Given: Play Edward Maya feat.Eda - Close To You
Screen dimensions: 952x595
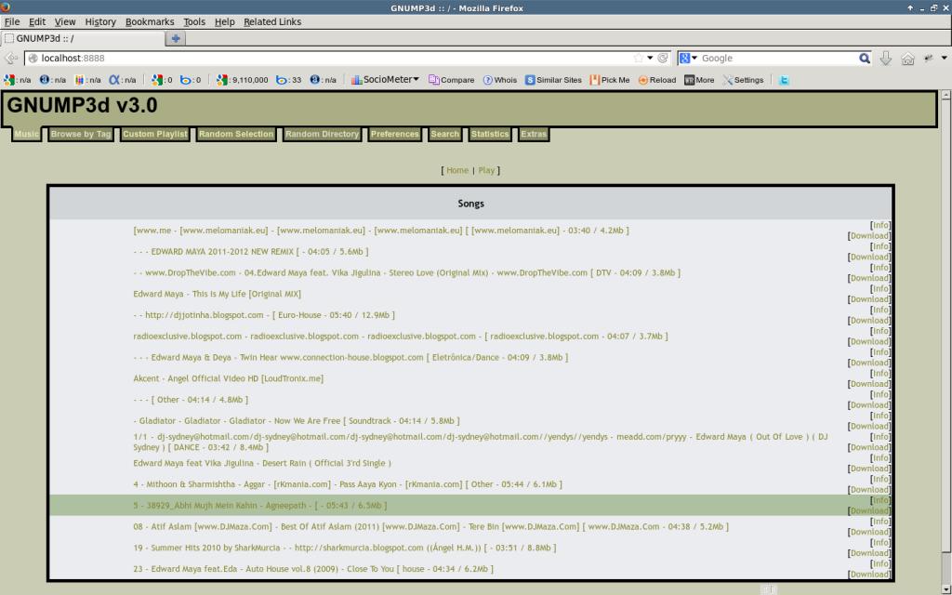Looking at the screenshot, I should pos(313,569).
